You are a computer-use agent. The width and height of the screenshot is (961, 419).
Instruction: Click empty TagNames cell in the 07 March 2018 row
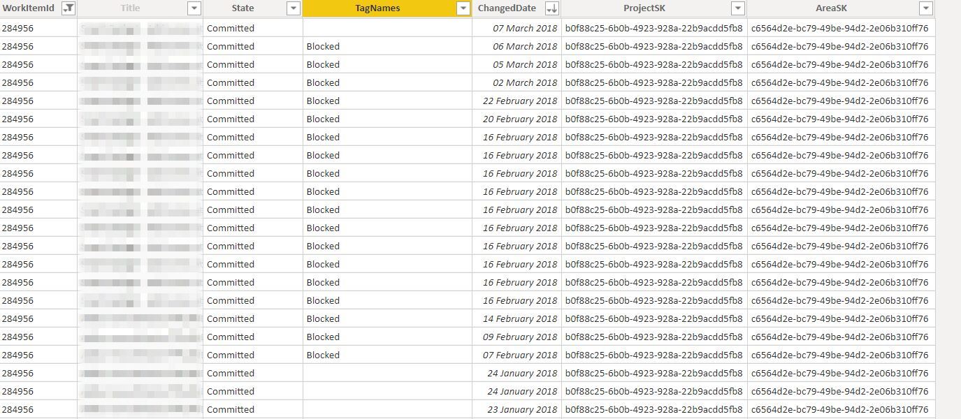pos(387,28)
